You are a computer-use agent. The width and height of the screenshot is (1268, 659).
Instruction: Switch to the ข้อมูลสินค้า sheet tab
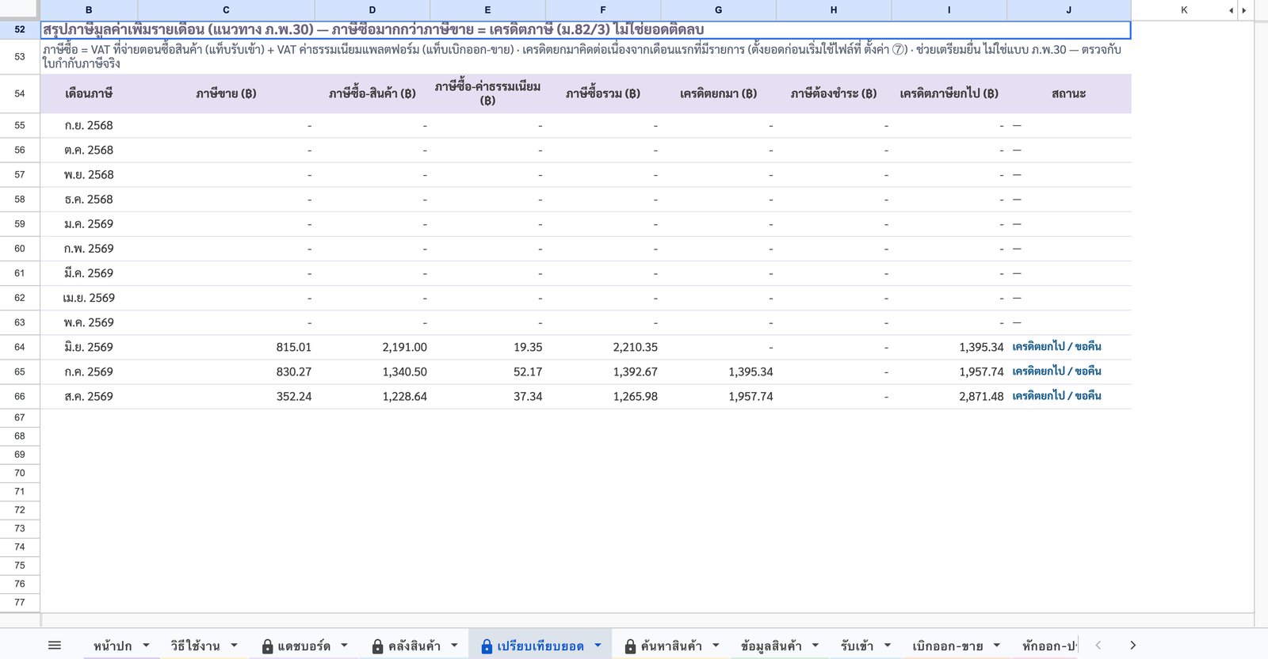771,646
